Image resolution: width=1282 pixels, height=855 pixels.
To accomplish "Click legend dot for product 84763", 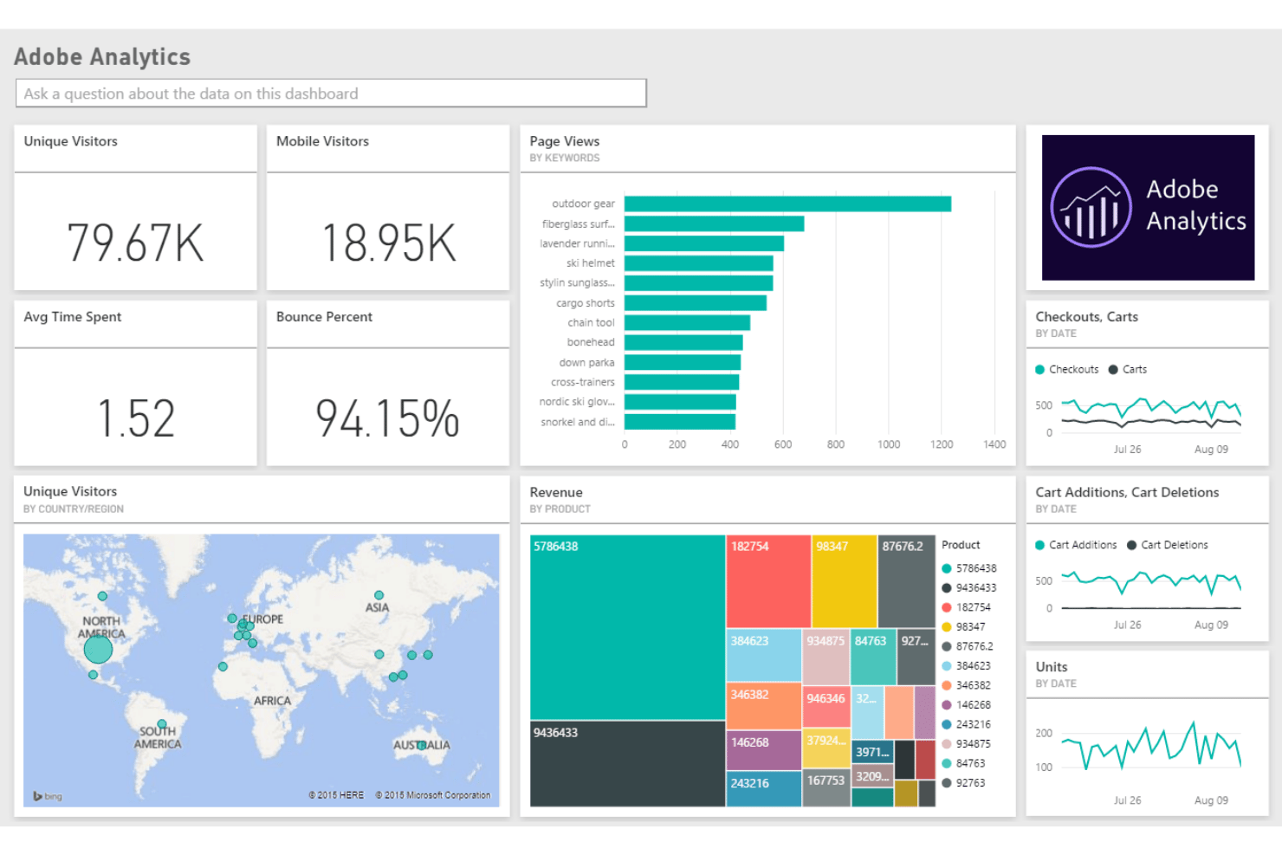I will (x=947, y=764).
